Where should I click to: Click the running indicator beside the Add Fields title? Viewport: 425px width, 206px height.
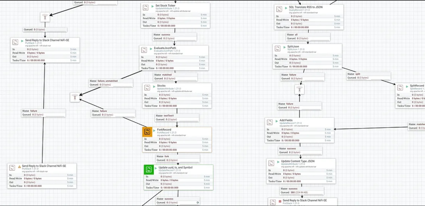[x=277, y=121]
